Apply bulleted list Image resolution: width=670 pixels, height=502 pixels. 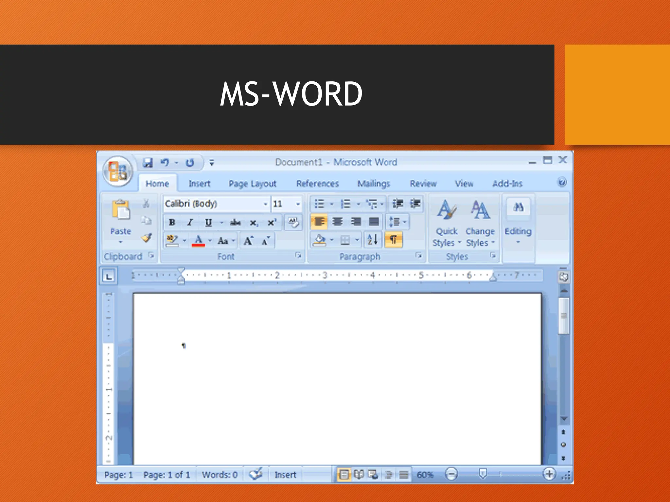(x=319, y=204)
